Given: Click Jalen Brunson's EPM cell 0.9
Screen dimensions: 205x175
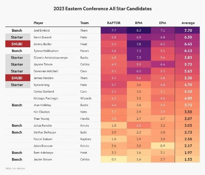Looking at the screenshot, I should (163, 146).
